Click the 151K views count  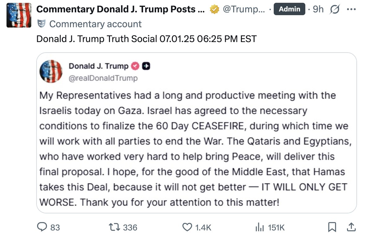click(276, 227)
